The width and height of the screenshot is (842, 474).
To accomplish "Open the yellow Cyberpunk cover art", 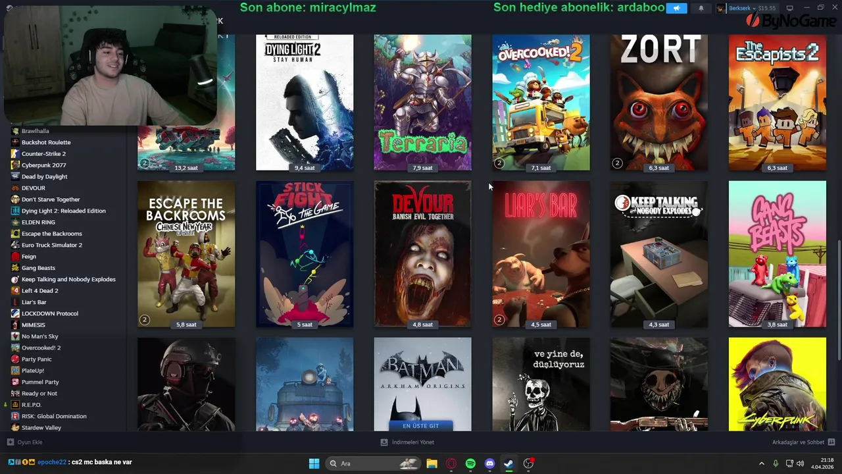I will click(777, 384).
